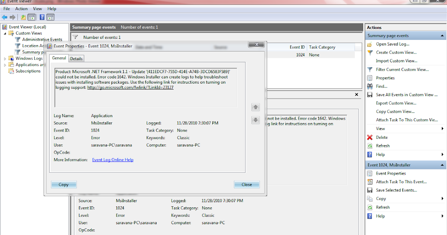Select the Summary page events view
This screenshot has width=447, height=235.
point(33,52)
